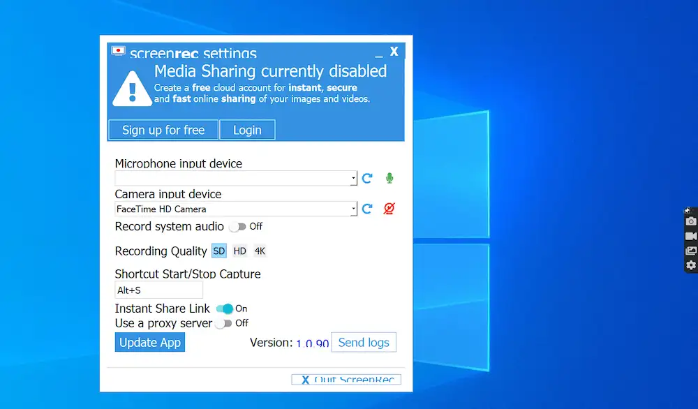The image size is (698, 409).
Task: Click the video record icon in side toolbar
Action: pyautogui.click(x=691, y=236)
